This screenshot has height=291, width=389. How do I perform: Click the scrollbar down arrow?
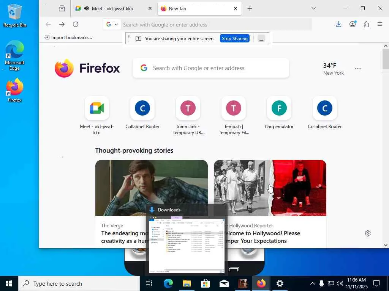pyautogui.click(x=386, y=245)
